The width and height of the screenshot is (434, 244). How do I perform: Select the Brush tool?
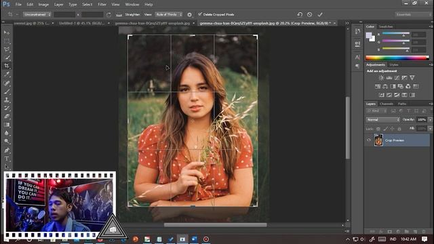coord(7,91)
